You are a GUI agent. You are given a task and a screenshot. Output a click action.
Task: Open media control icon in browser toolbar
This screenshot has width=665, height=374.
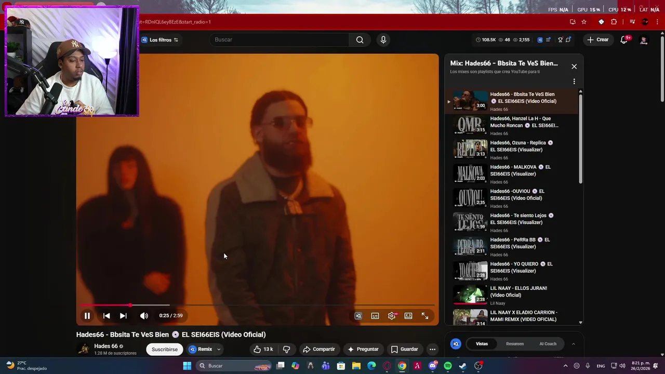[x=632, y=22]
